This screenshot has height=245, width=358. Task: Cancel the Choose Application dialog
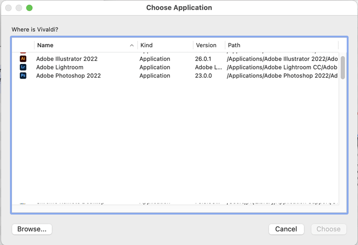tap(286, 229)
